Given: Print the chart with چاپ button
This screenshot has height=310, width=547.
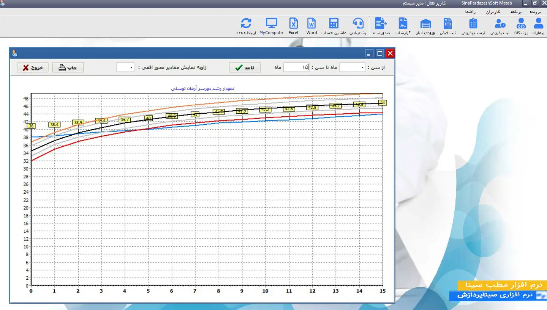Looking at the screenshot, I should click(68, 67).
